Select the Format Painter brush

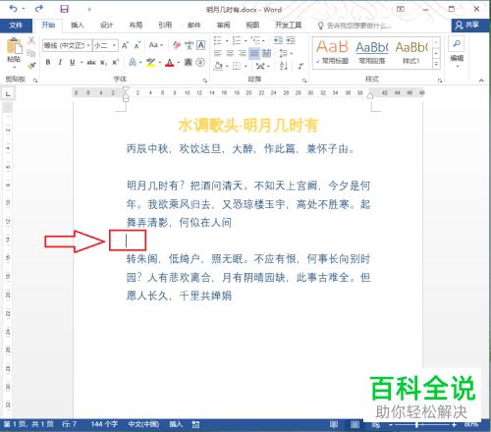pyautogui.click(x=31, y=66)
